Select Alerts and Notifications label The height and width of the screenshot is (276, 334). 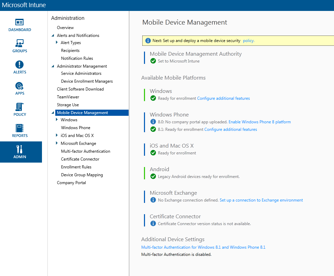[x=78, y=36]
